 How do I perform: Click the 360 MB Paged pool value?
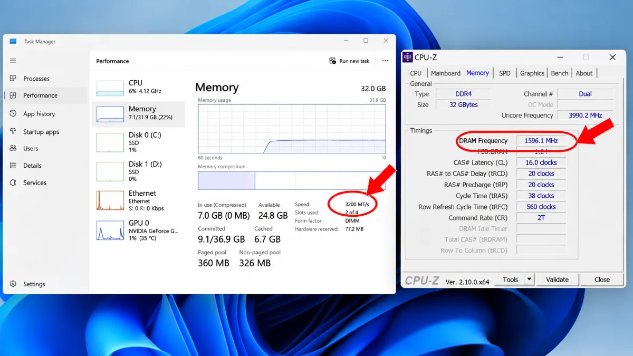click(x=214, y=263)
